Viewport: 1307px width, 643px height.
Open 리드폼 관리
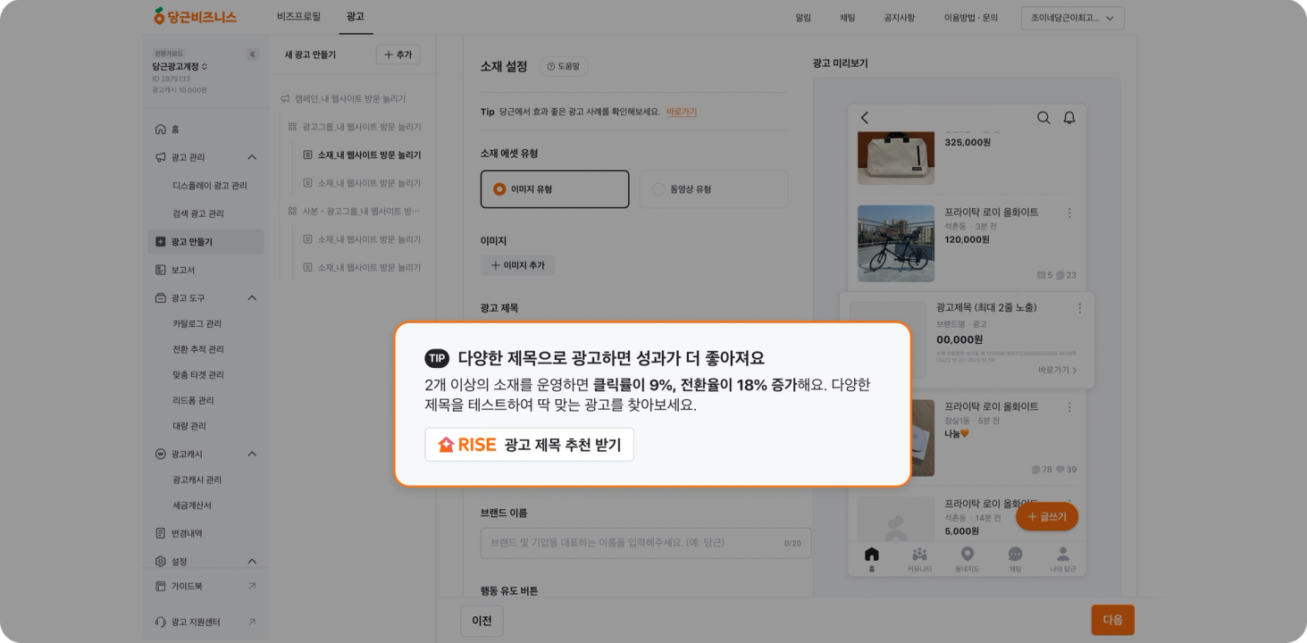pyautogui.click(x=194, y=400)
